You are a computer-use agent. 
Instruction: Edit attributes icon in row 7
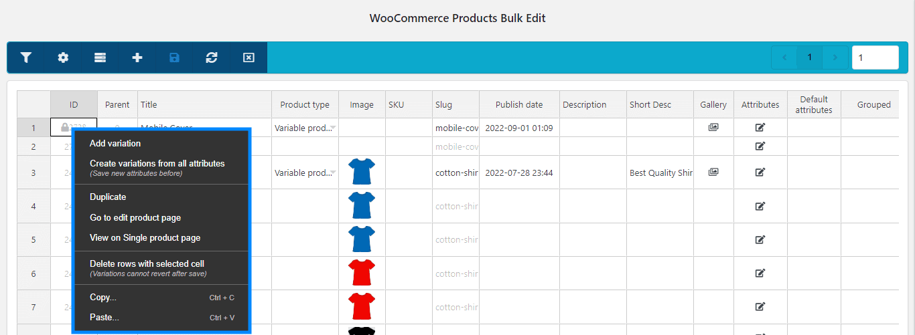click(760, 306)
